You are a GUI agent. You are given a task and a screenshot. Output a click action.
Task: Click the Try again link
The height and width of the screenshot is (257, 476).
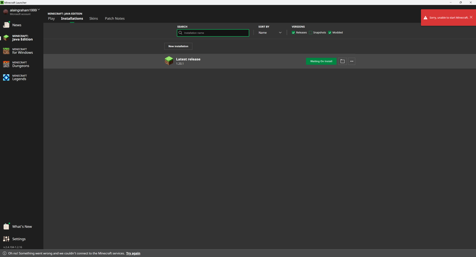(x=133, y=253)
